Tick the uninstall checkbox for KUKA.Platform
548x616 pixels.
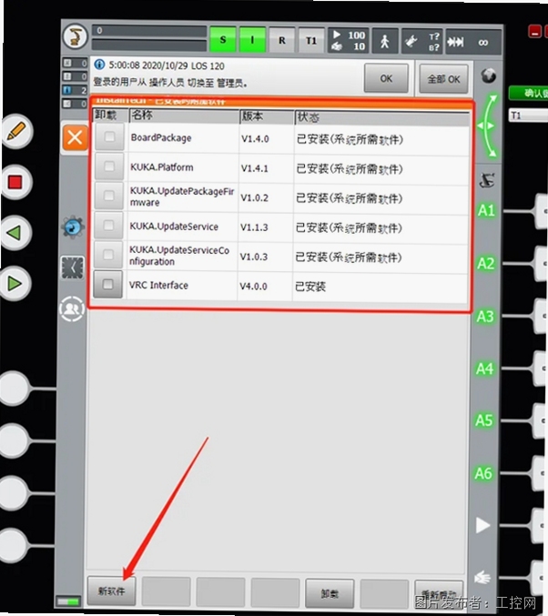[109, 167]
